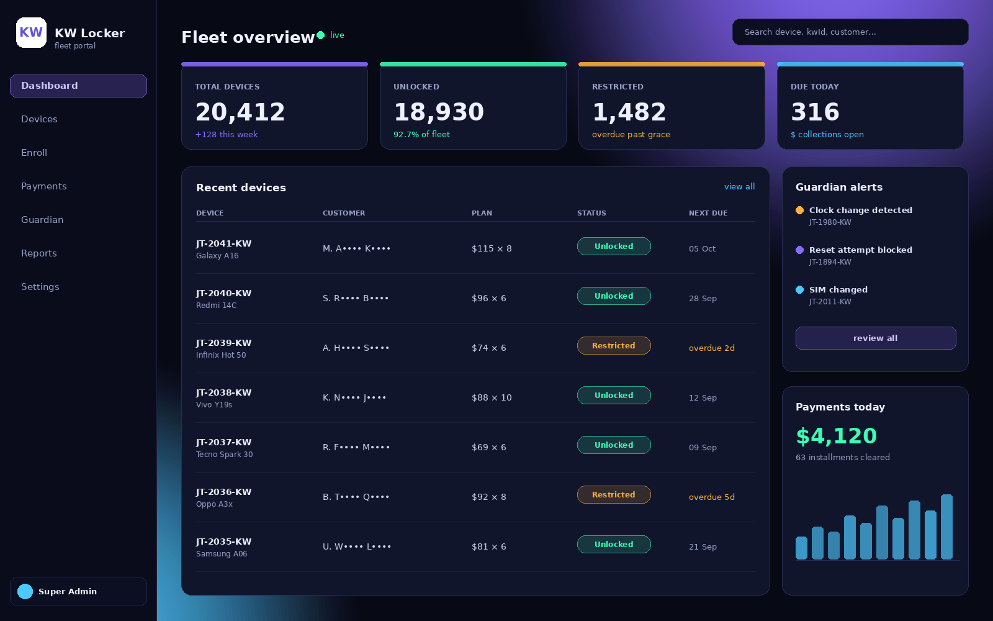Select device JT-2039-KW
This screenshot has height=621, width=993.
pyautogui.click(x=223, y=343)
